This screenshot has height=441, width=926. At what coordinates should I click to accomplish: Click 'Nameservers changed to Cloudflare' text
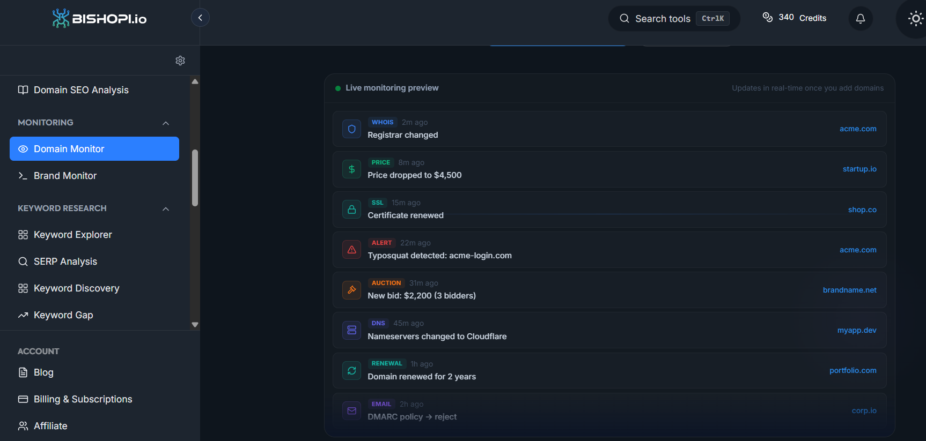(x=437, y=337)
